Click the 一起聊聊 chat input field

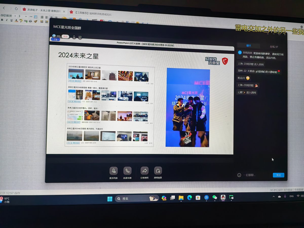pos(256,175)
